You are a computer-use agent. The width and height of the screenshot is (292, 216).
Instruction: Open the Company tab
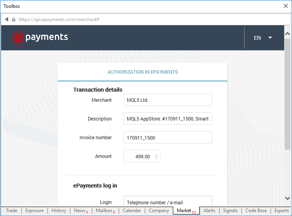coord(159,211)
